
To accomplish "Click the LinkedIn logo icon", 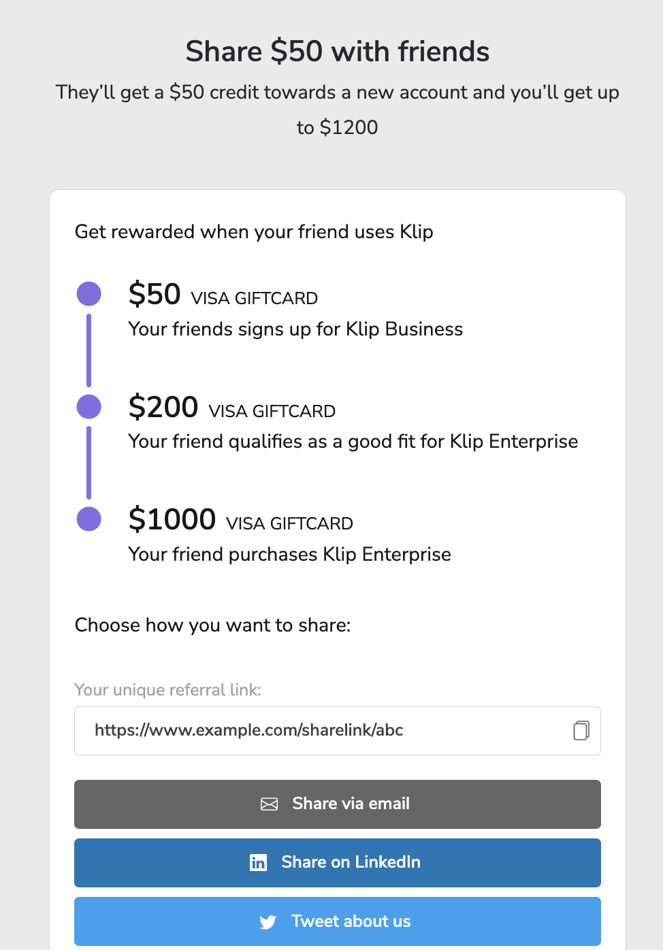I will pyautogui.click(x=259, y=863).
